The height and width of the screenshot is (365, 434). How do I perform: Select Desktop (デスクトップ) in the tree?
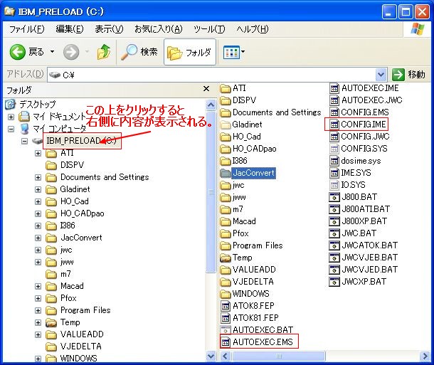click(38, 105)
